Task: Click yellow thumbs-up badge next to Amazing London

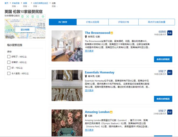Action: pyautogui.click(x=111, y=112)
